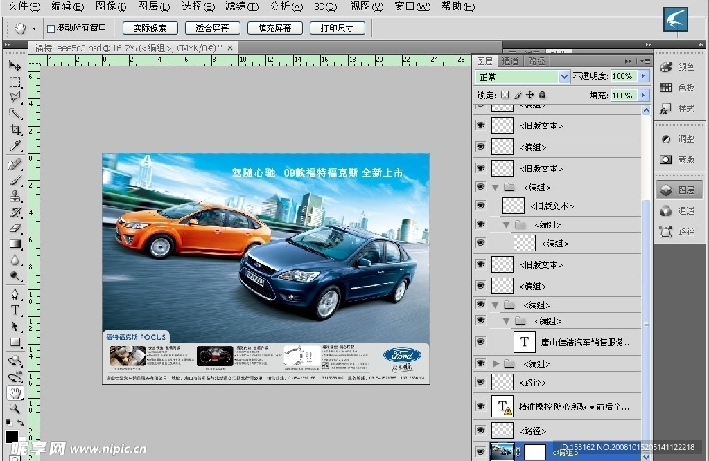Open the 文件 menu

(24, 6)
